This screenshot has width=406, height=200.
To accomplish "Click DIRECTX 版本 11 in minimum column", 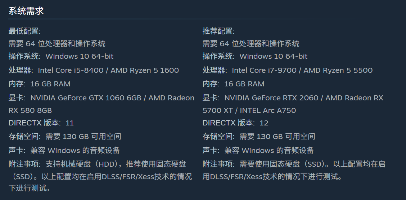I will [41, 123].
